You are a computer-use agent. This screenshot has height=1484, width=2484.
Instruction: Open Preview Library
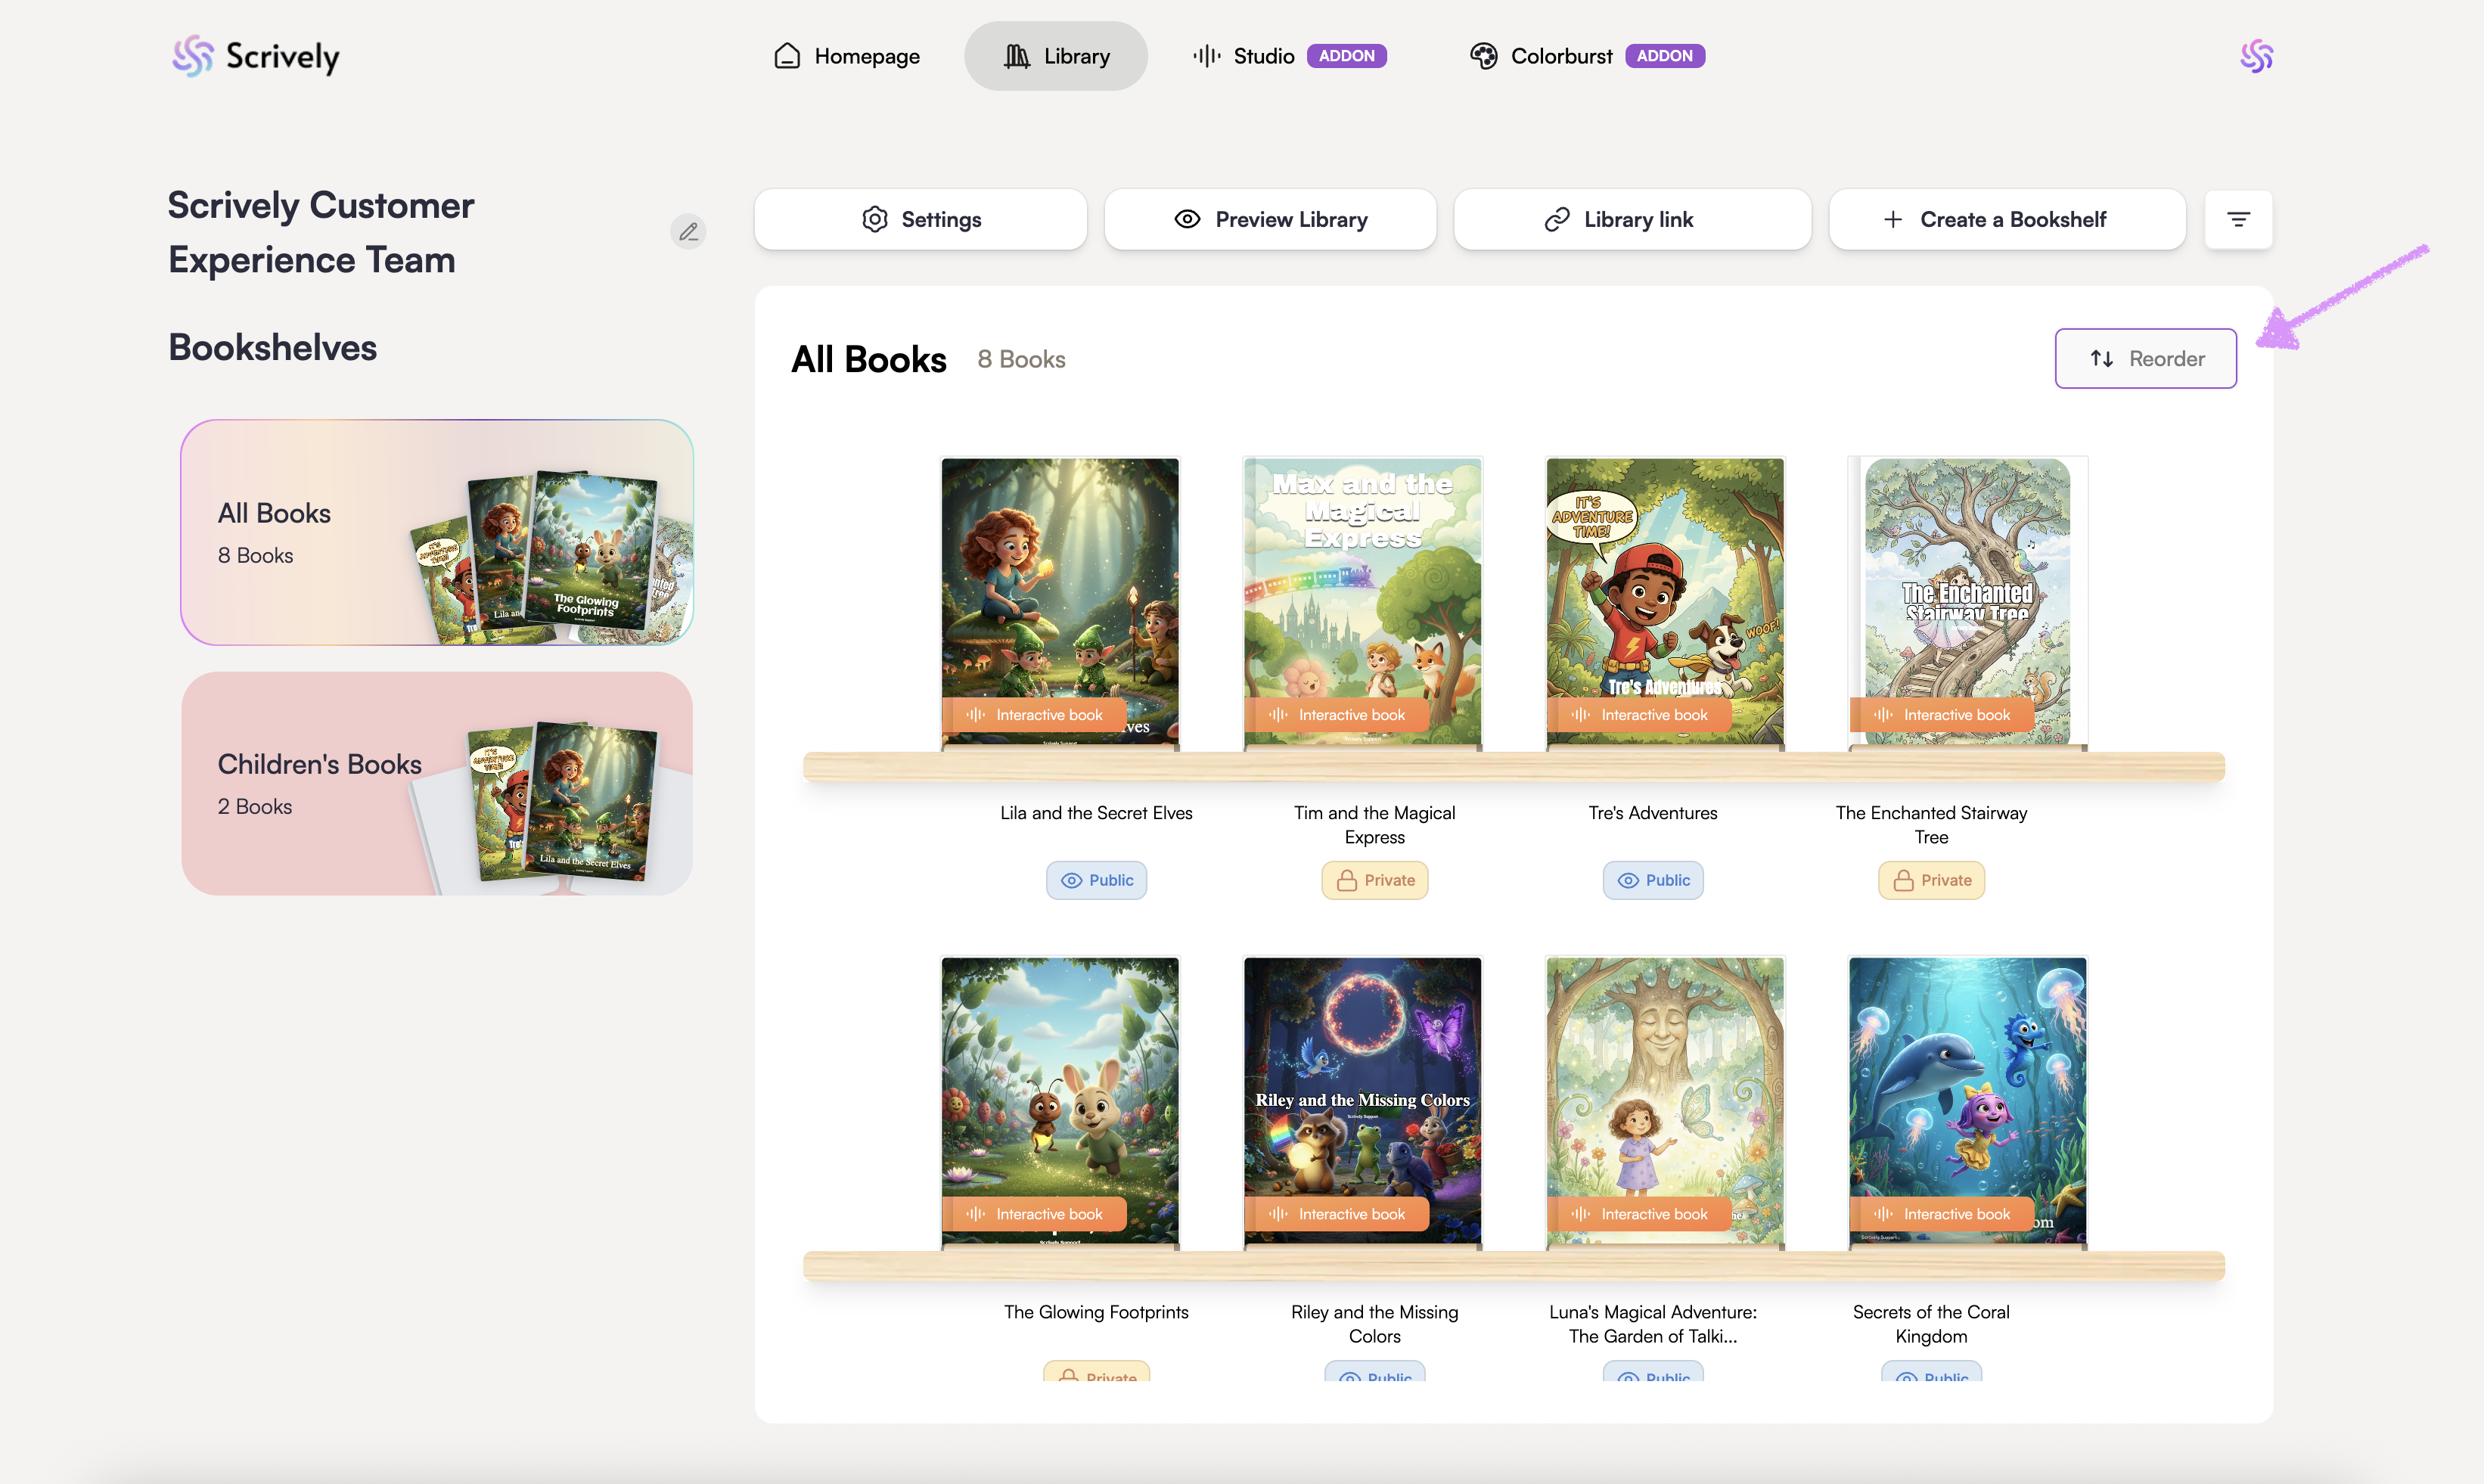pyautogui.click(x=1270, y=219)
